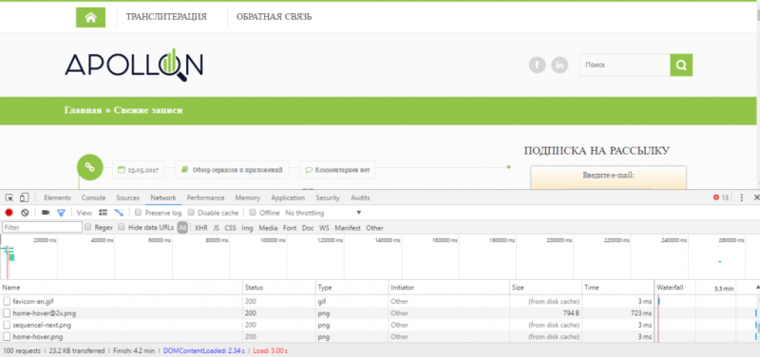Click the green search magnifier button
The width and height of the screenshot is (760, 357).
tap(681, 65)
